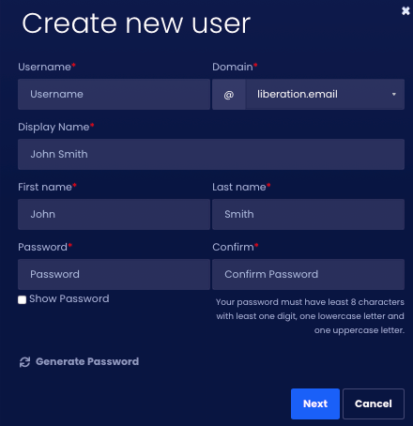This screenshot has width=413, height=426.
Task: Click the First name input showing John
Action: pyautogui.click(x=114, y=215)
